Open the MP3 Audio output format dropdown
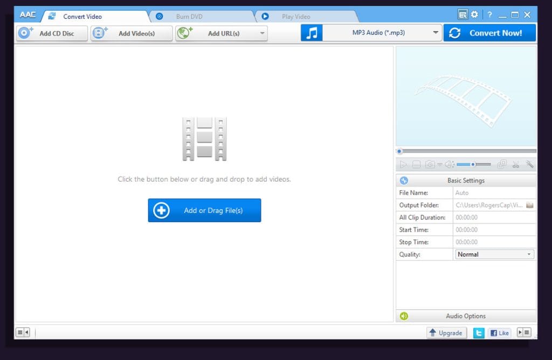Screen dimensions: 552x360 coord(382,33)
